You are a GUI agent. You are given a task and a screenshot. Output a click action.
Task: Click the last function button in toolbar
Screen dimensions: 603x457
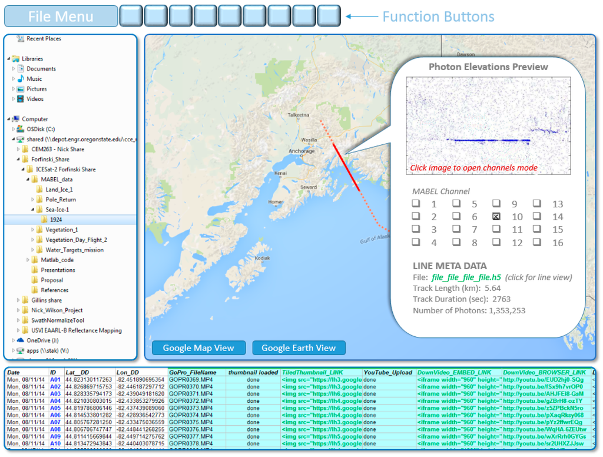click(x=329, y=16)
